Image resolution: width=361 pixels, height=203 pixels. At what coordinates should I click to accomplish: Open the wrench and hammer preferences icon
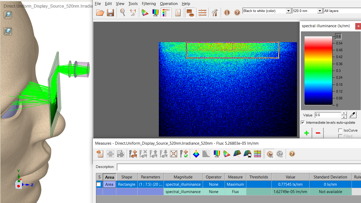click(x=215, y=12)
